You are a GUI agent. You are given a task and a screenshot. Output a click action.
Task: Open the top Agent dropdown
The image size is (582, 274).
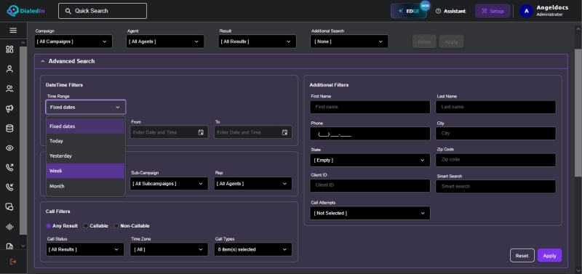point(165,41)
